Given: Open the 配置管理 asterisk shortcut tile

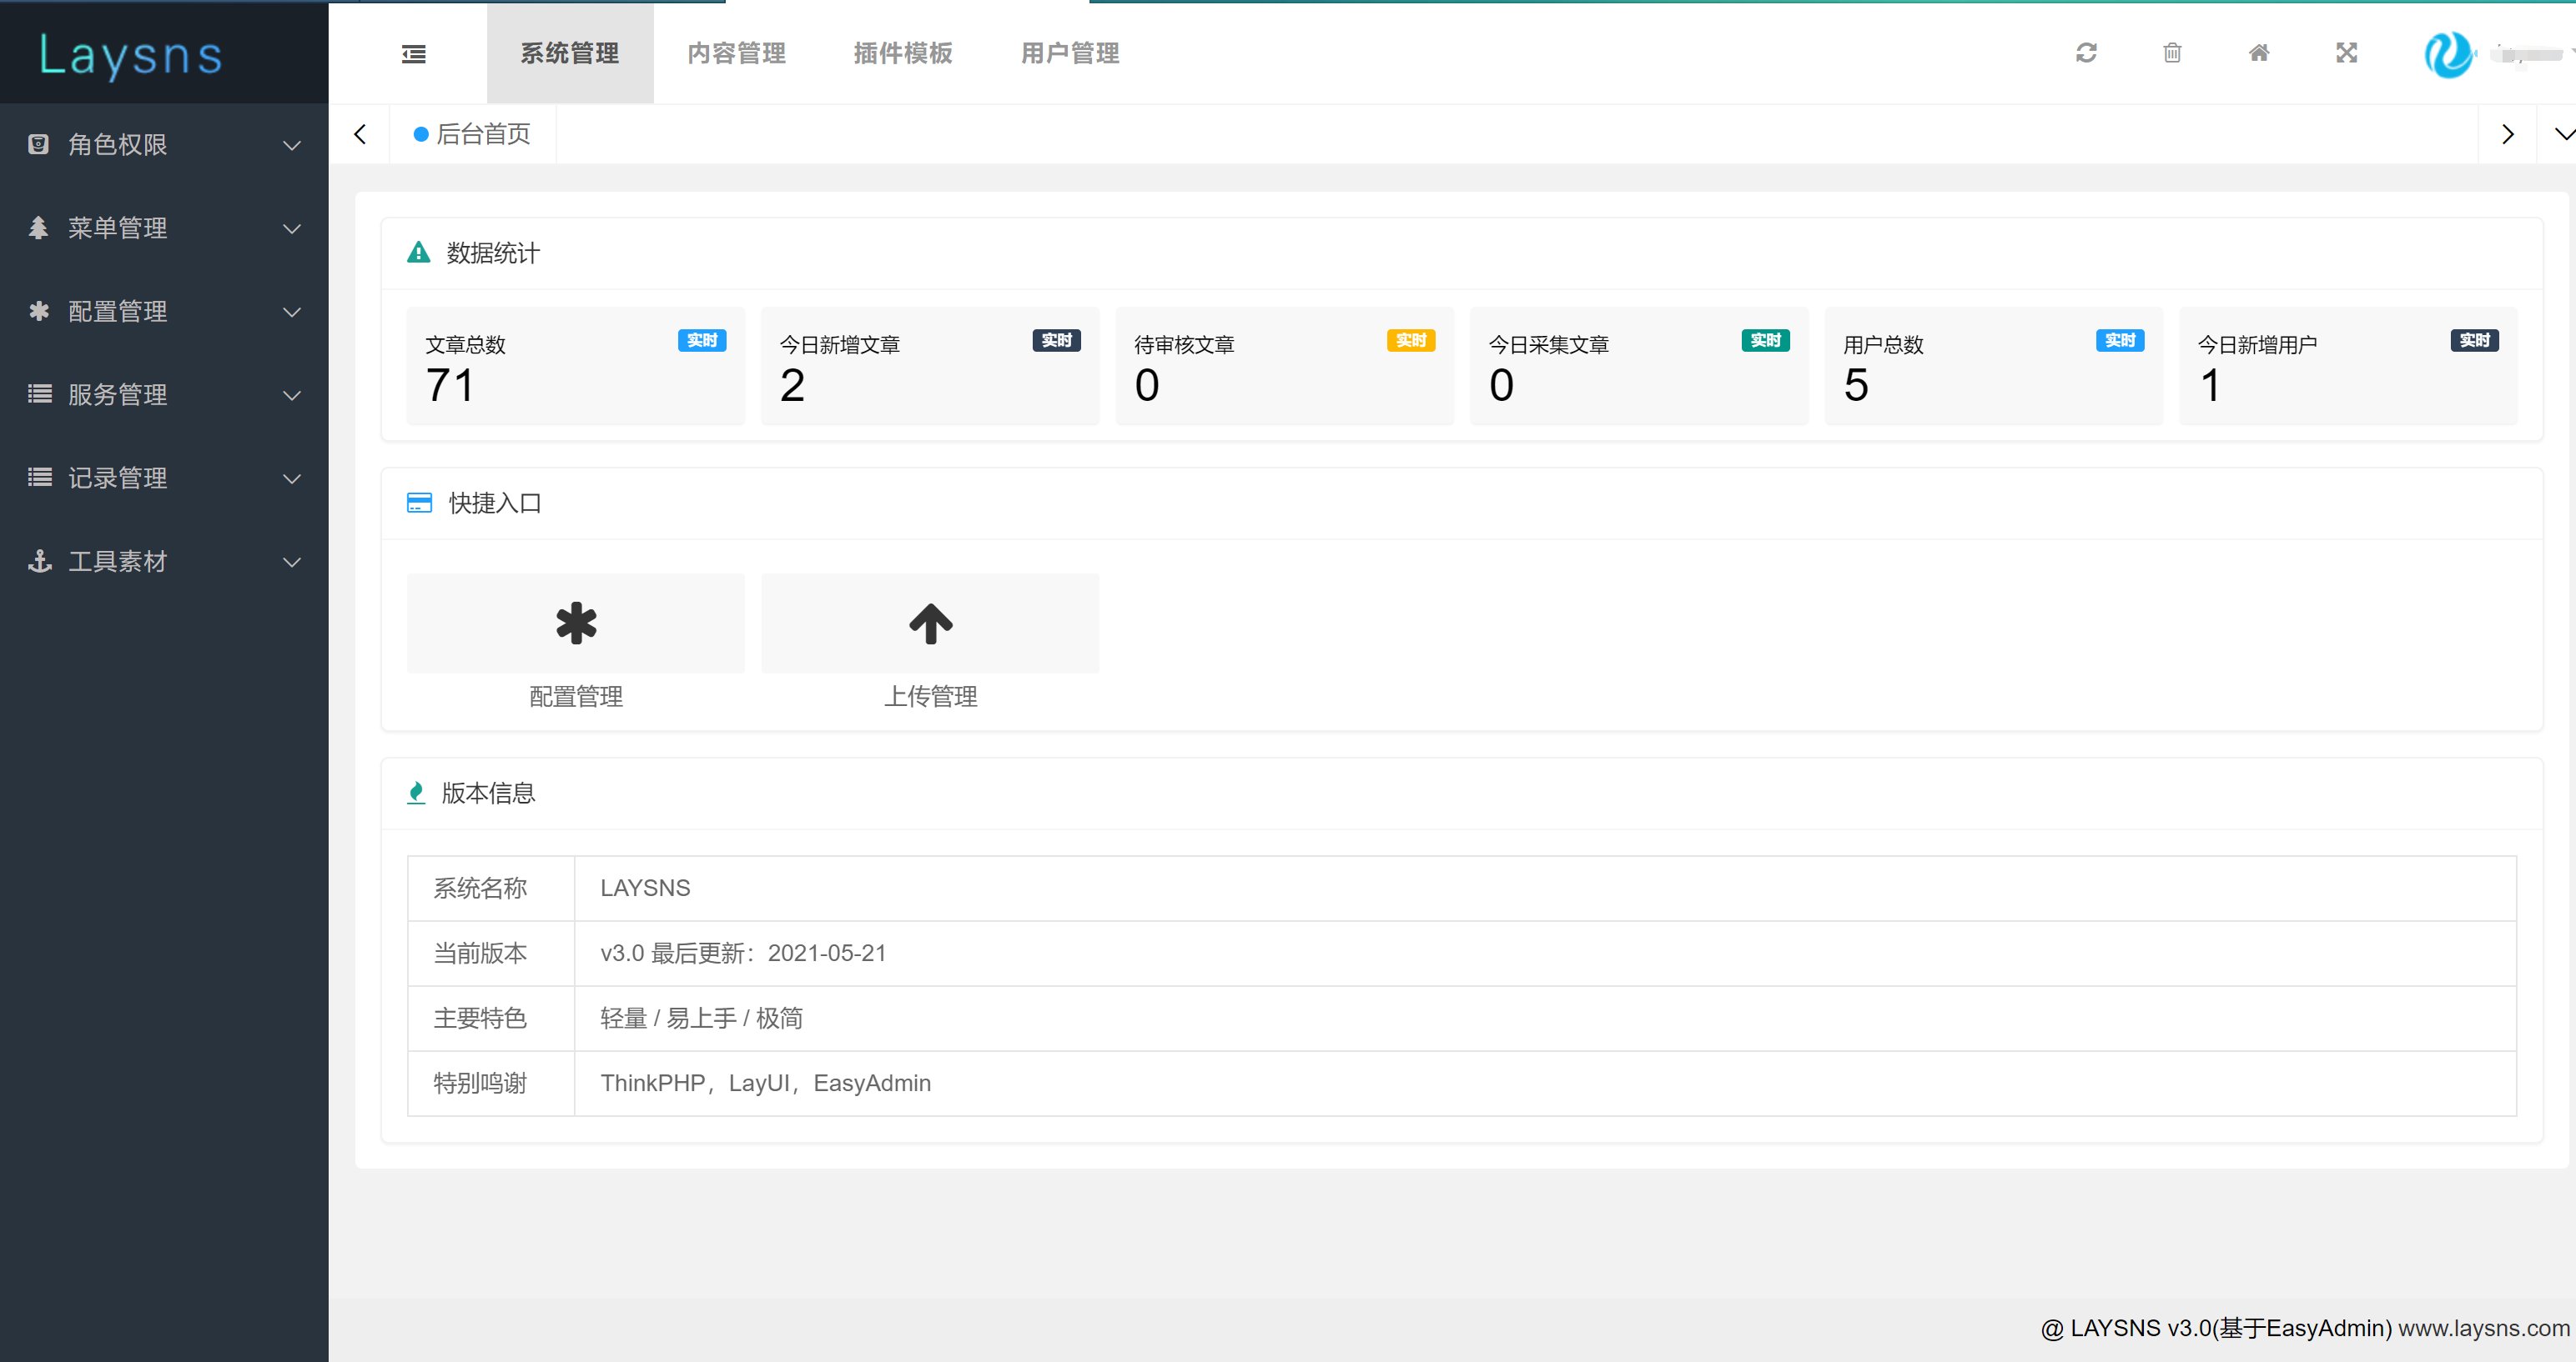Looking at the screenshot, I should coord(576,623).
